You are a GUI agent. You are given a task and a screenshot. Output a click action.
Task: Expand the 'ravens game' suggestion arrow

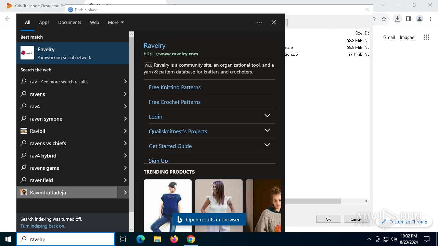(x=125, y=168)
